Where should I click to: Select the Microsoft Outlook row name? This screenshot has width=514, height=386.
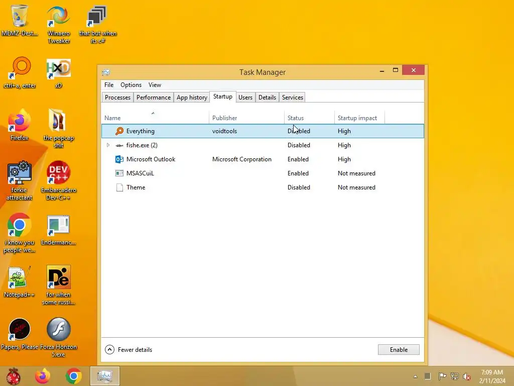coord(151,159)
